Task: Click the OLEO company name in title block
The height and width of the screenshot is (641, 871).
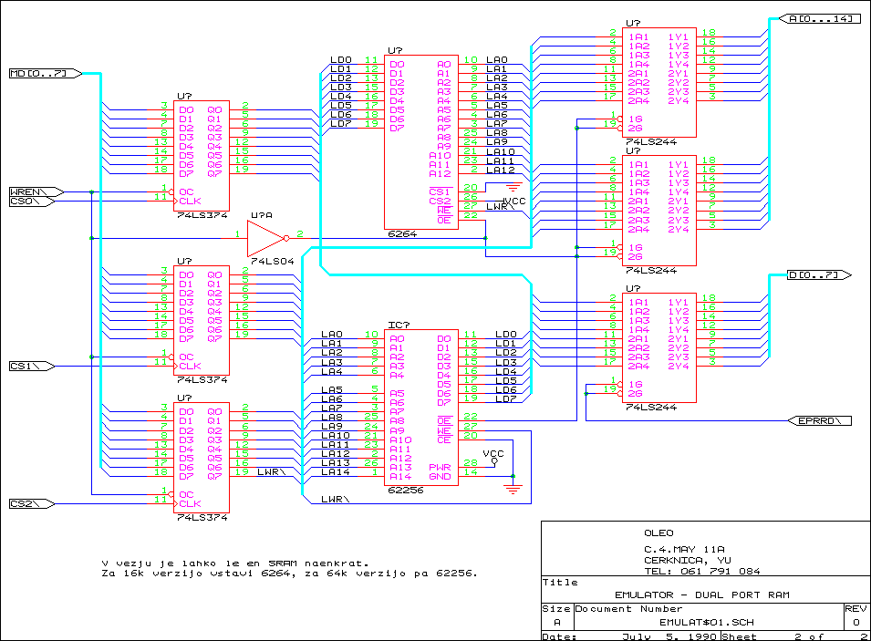Action: [658, 533]
